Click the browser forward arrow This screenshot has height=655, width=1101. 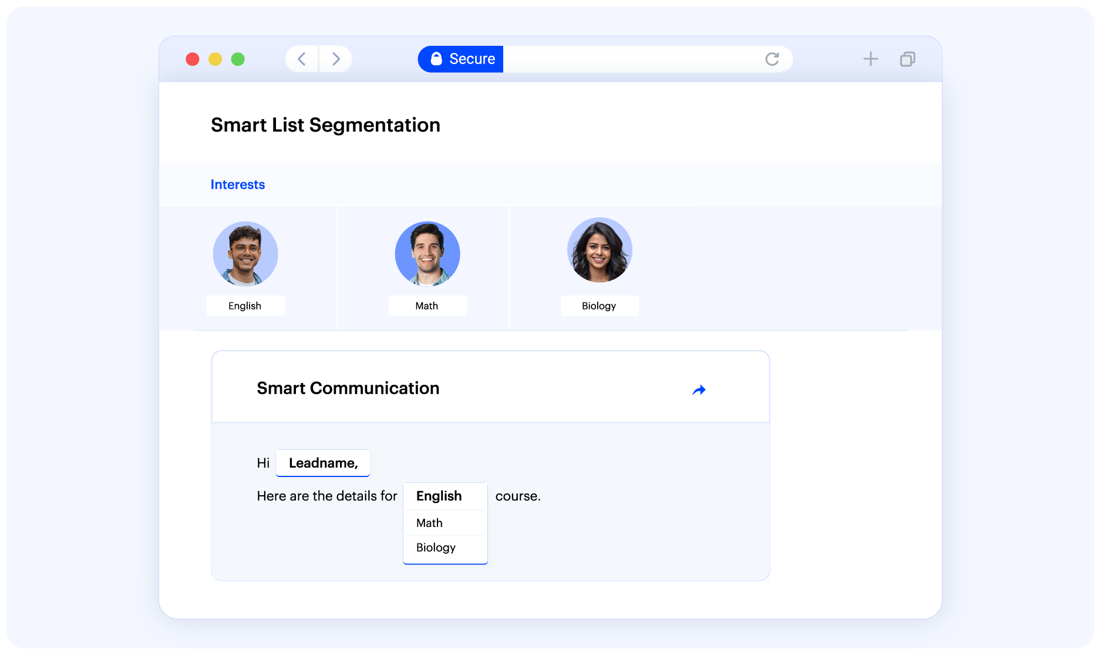tap(336, 59)
